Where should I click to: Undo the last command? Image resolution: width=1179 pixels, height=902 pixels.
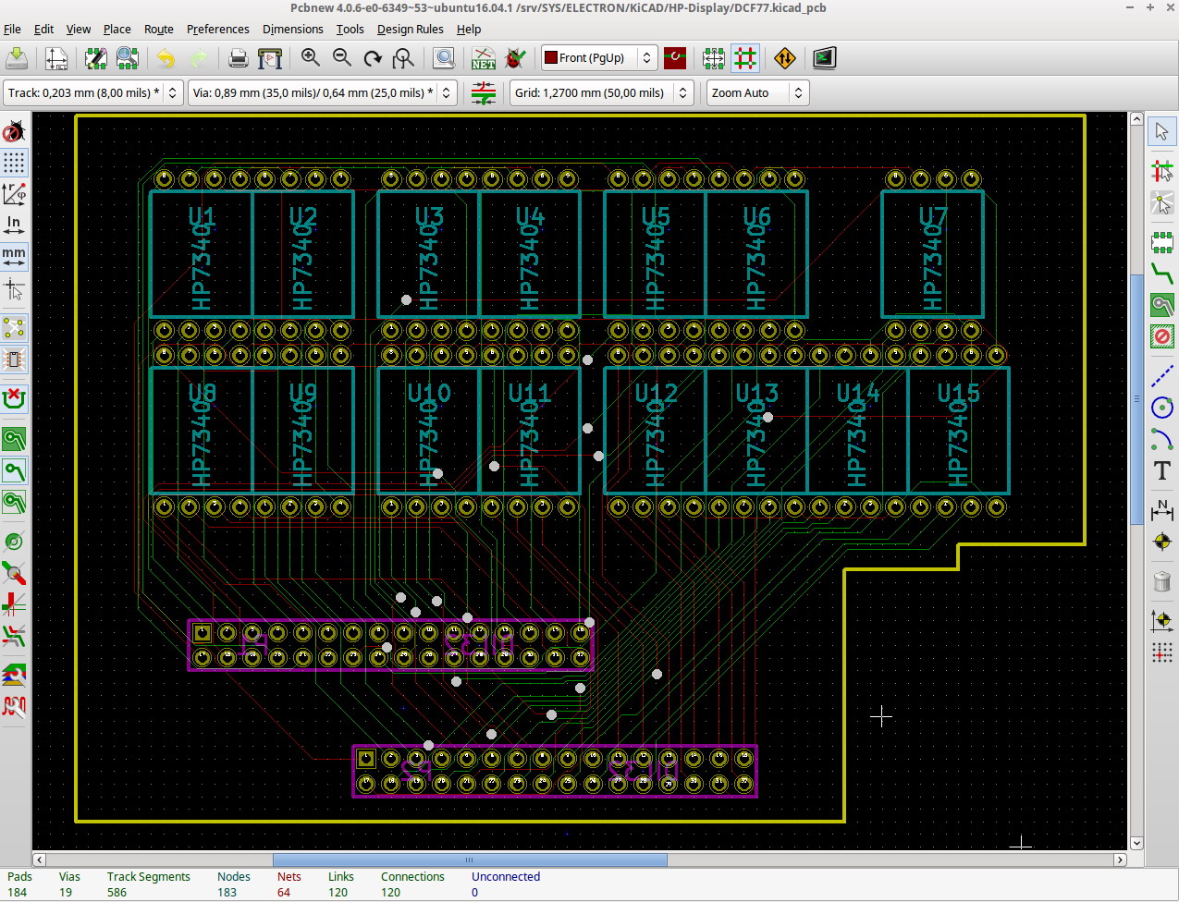coord(166,58)
